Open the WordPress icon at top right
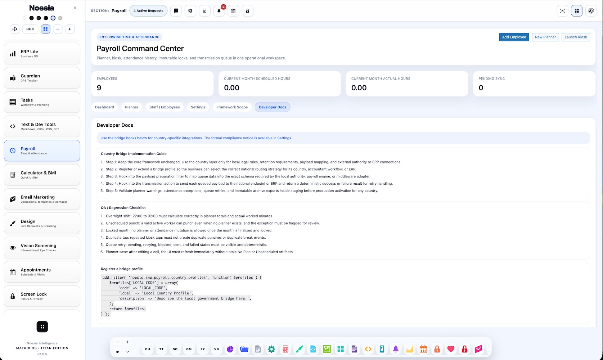The height and width of the screenshot is (360, 603). [591, 11]
